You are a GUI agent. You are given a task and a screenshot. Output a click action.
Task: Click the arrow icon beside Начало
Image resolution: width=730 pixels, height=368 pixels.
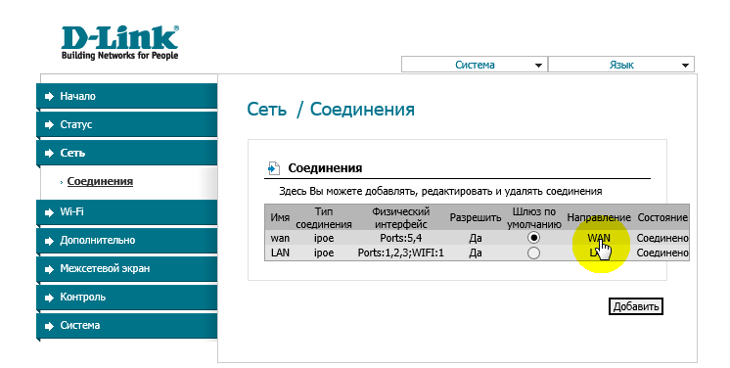(x=49, y=97)
